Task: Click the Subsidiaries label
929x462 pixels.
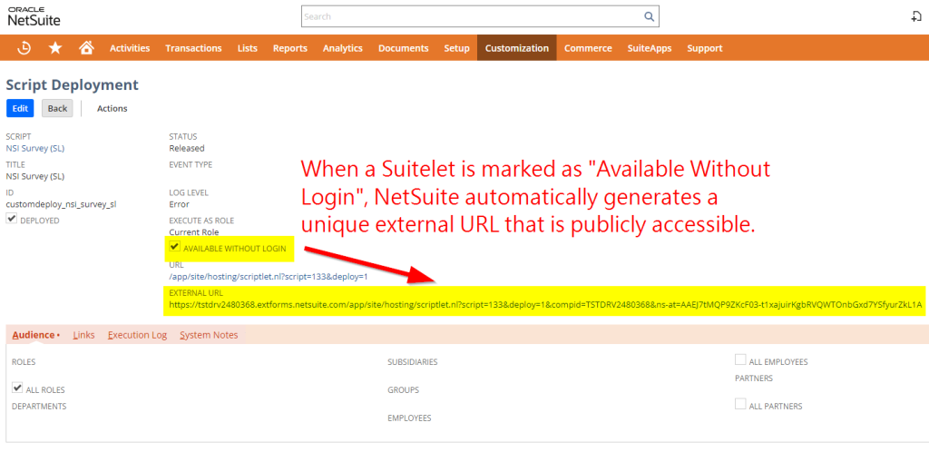Action: [413, 362]
